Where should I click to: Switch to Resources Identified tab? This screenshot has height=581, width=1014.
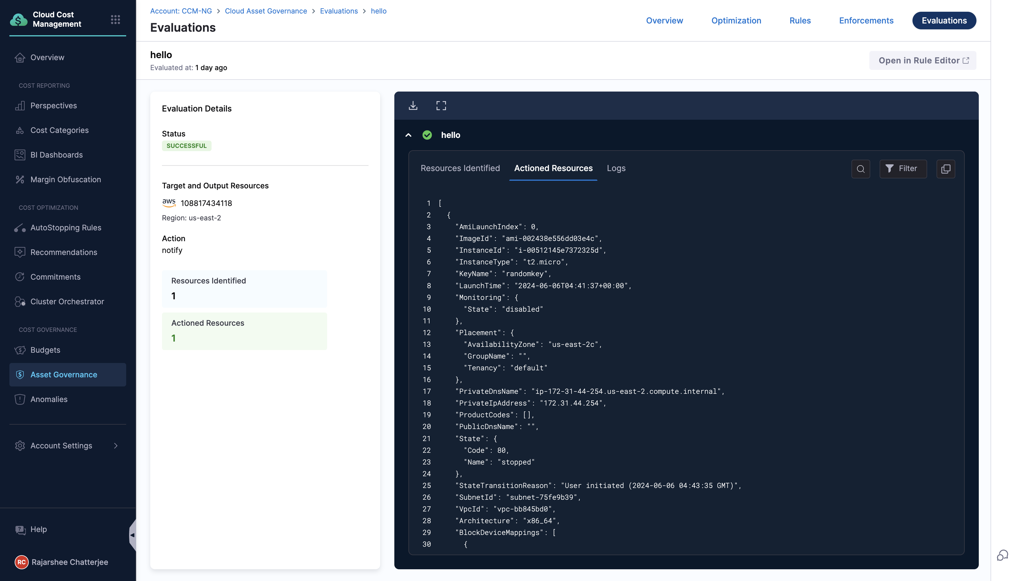460,168
